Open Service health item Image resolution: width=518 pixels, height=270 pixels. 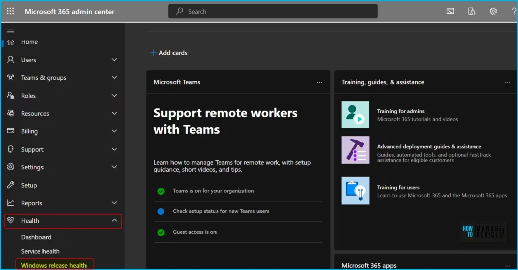tap(40, 251)
